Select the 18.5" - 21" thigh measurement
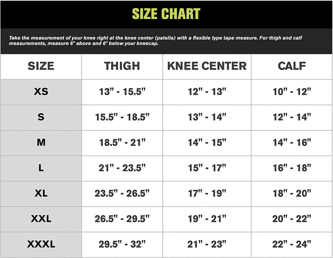 point(122,143)
